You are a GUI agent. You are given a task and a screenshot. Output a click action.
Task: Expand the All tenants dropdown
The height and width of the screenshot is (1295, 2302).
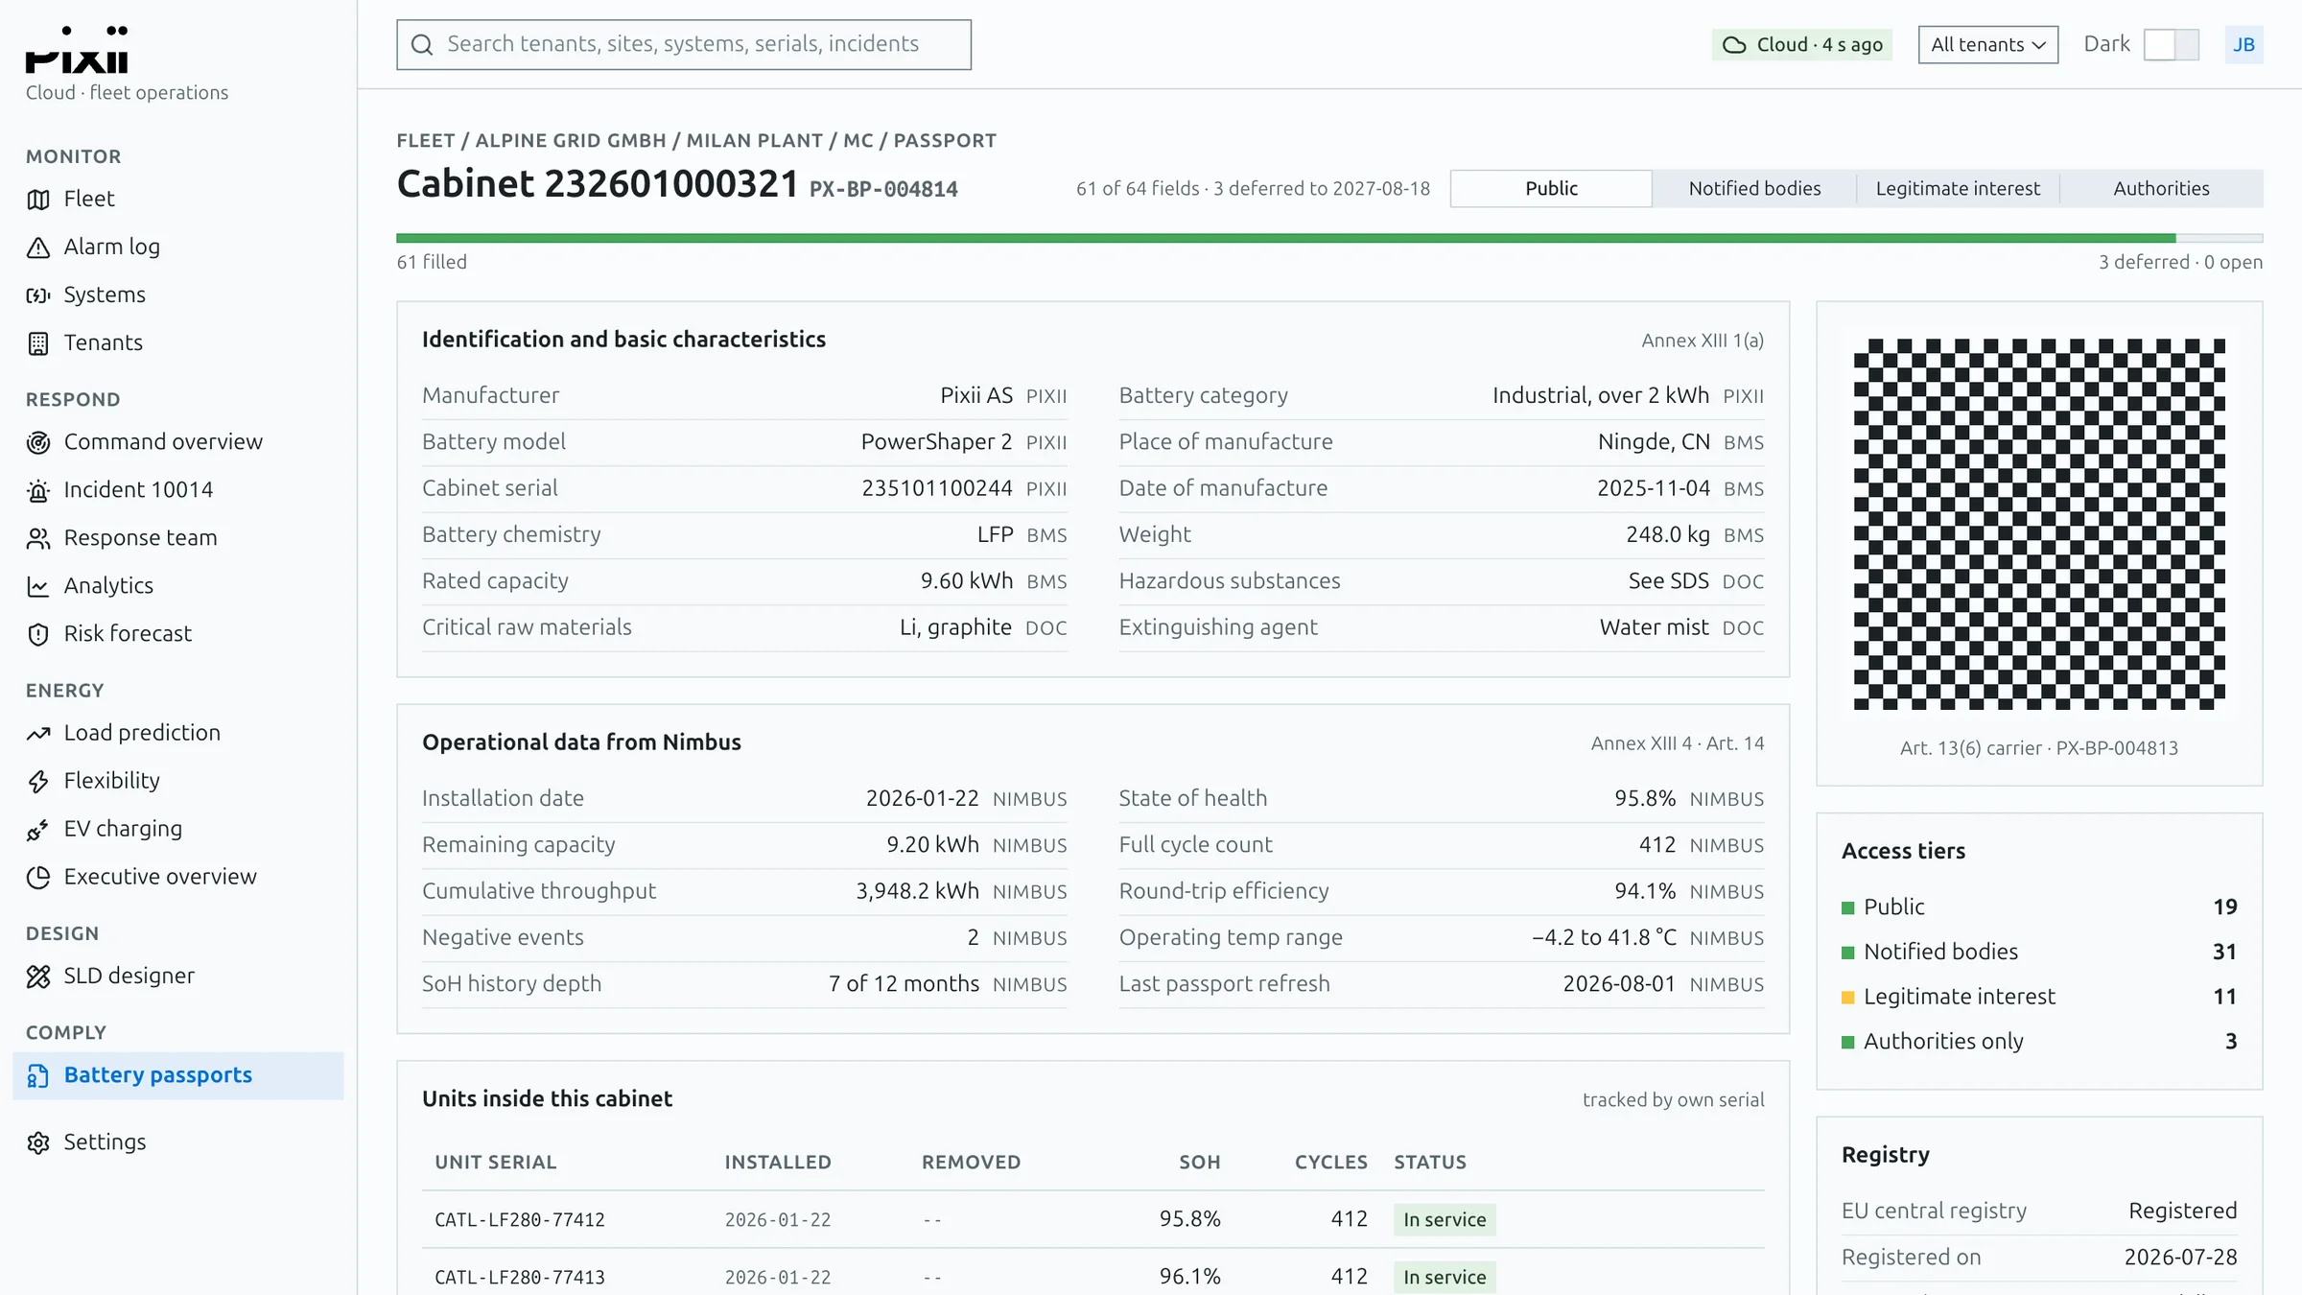(x=1987, y=44)
